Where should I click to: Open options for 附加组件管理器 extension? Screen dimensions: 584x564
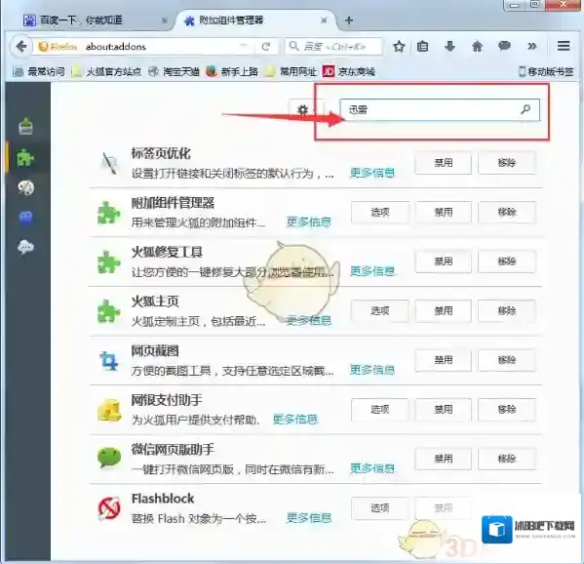coord(380,212)
